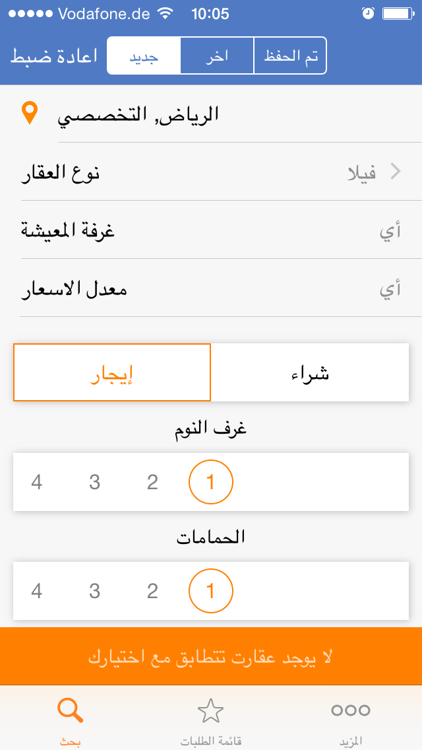Screen dimensions: 422x750
Task: Expand the نوع العقار property type chevron
Action: (x=395, y=172)
